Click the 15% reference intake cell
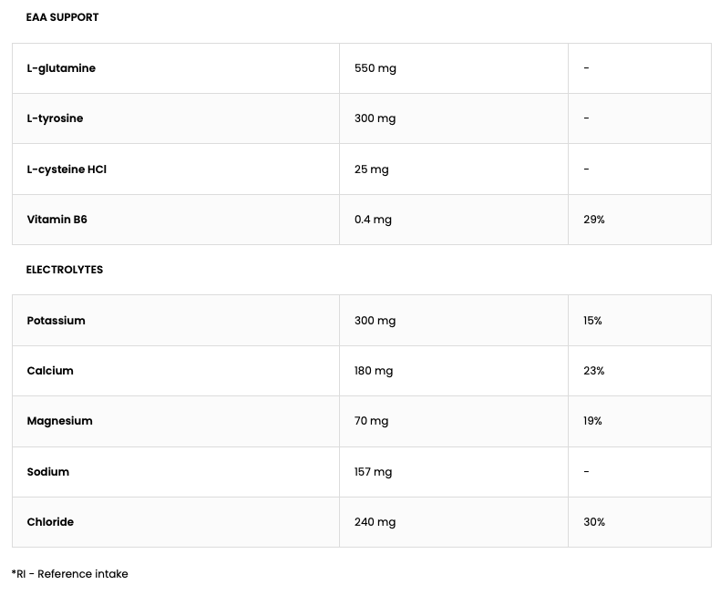 click(x=592, y=321)
